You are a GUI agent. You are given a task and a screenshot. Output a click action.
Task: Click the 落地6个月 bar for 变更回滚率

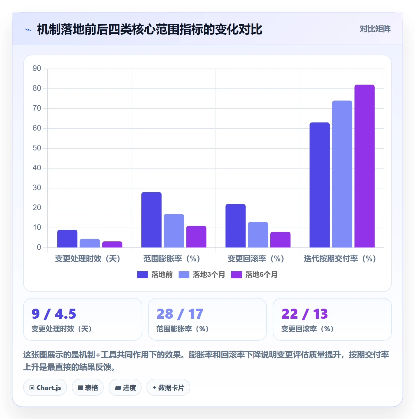(x=280, y=239)
